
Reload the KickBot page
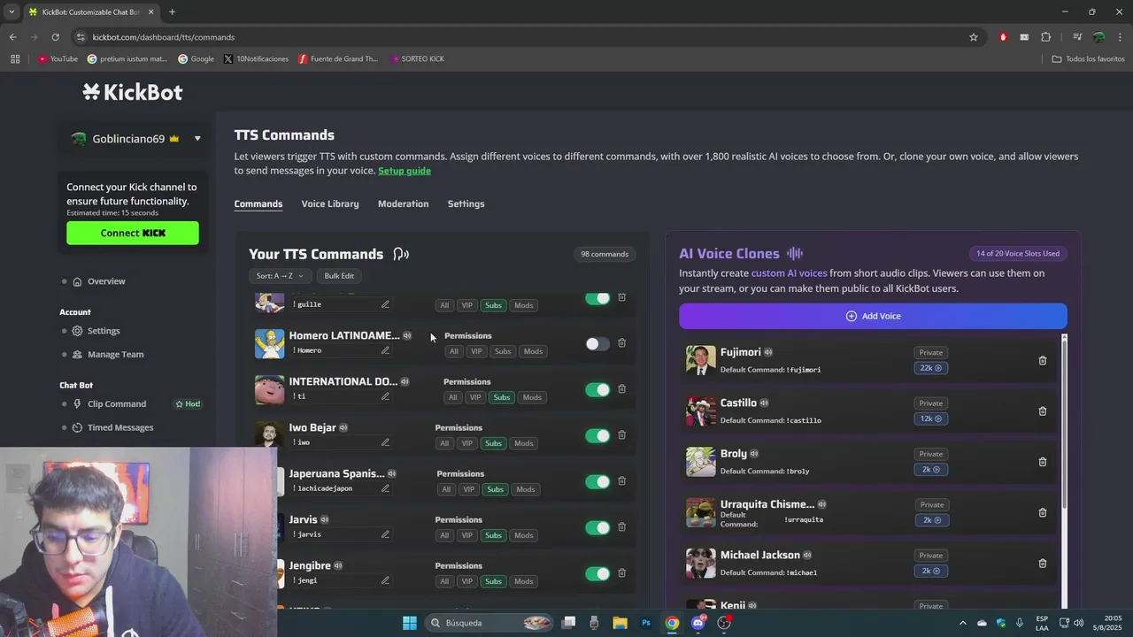click(x=55, y=37)
